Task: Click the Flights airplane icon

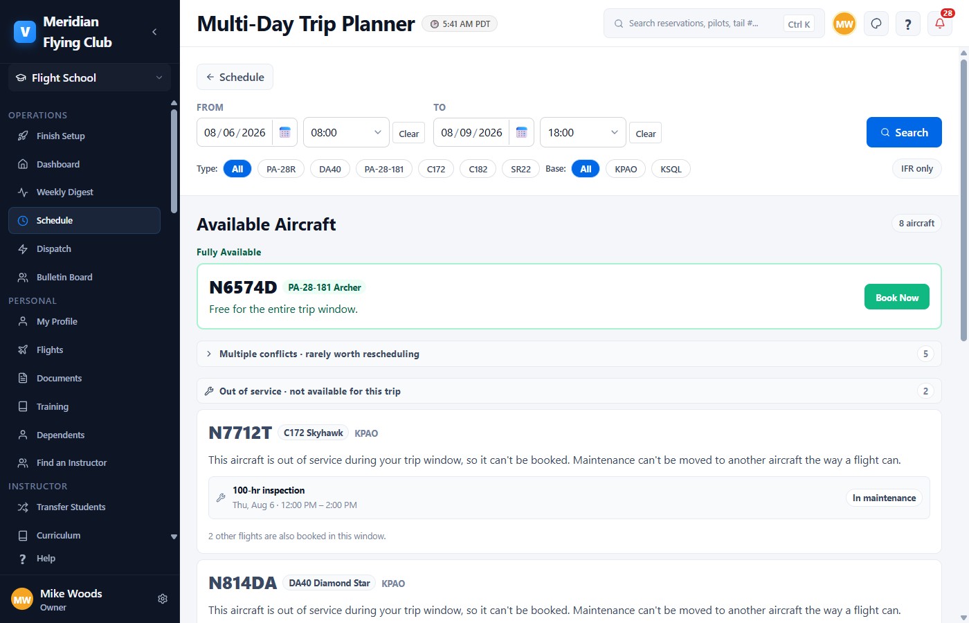Action: [x=23, y=350]
